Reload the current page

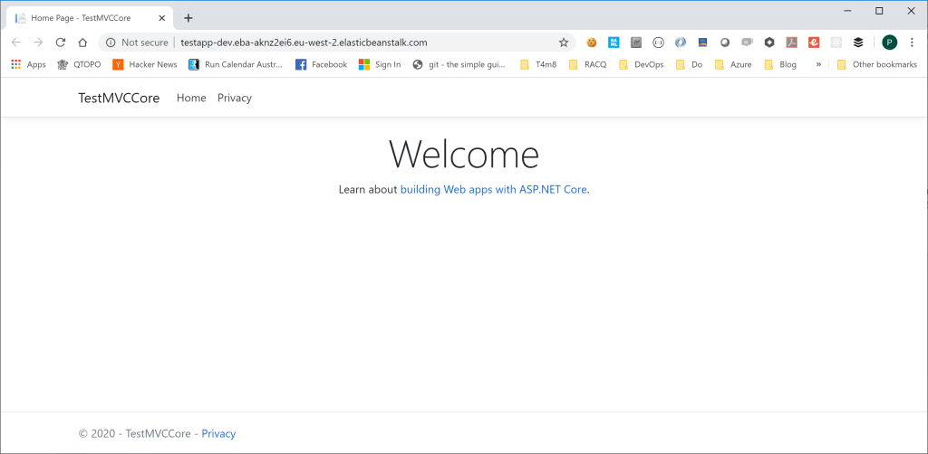point(61,43)
